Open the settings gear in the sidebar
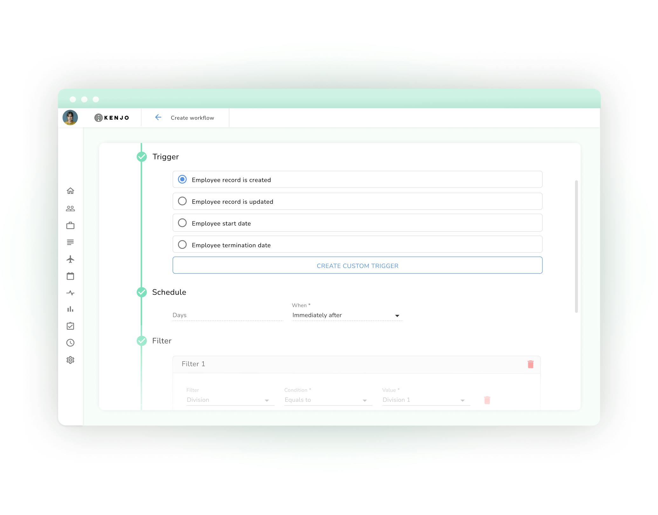This screenshot has height=515, width=658. (x=71, y=360)
